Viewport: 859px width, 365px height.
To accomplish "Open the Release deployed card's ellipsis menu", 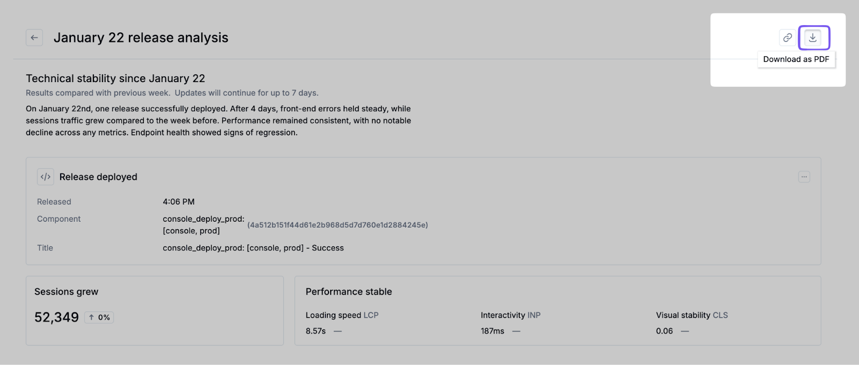I will point(804,177).
